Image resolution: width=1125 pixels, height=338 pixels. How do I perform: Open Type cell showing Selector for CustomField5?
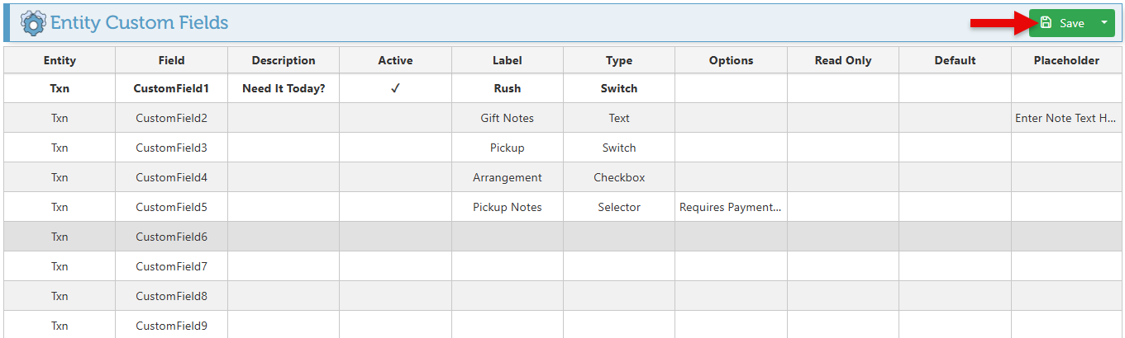[x=619, y=207]
